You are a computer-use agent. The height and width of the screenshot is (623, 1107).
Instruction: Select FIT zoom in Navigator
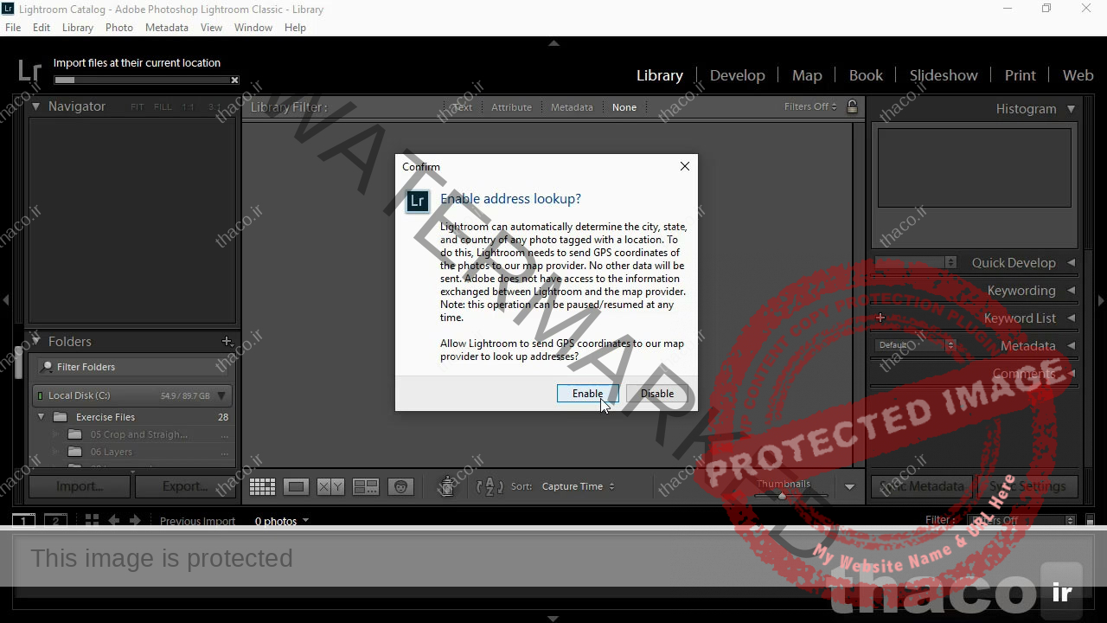click(x=138, y=107)
